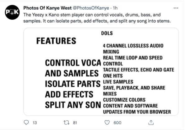This screenshot has width=185, height=130.
Task: Click ISOLATE PARTS text in the image
Action: coord(73,84)
